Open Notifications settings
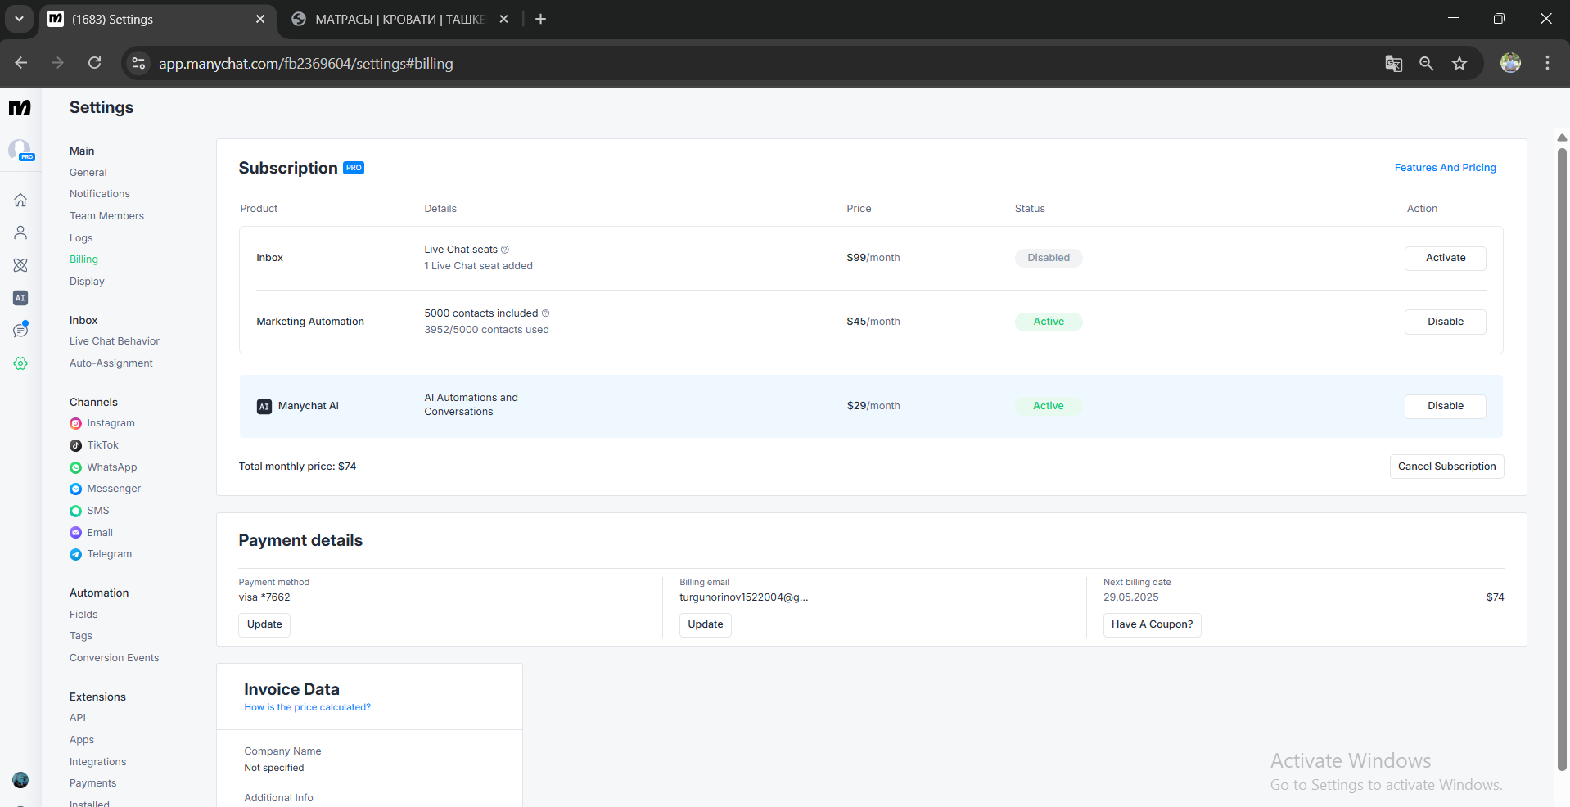Image resolution: width=1570 pixels, height=807 pixels. pyautogui.click(x=100, y=194)
